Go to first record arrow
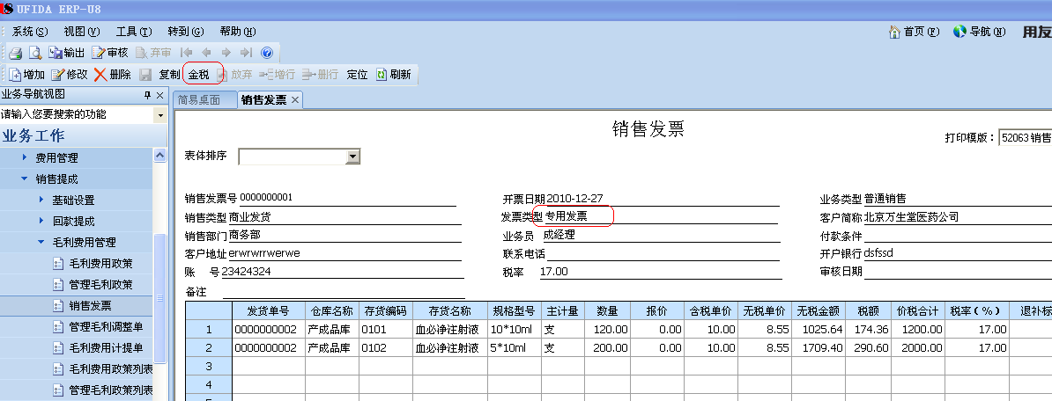This screenshot has height=401, width=1052. [187, 53]
